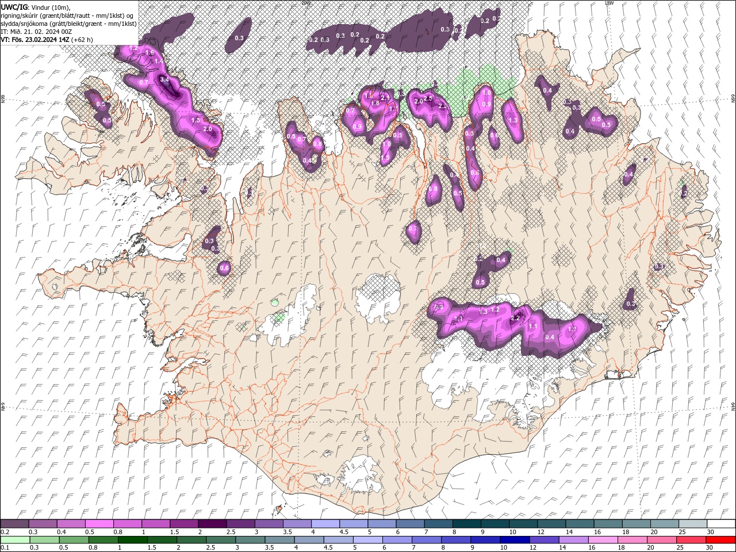Screen dimensions: 736x552
Task: Click the deep blue rain swatch between 10 and 12
Action: (514, 540)
